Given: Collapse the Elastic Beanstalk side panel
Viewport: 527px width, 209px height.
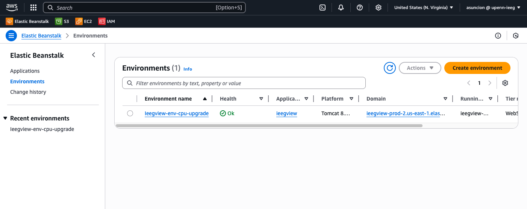Looking at the screenshot, I should (x=94, y=55).
